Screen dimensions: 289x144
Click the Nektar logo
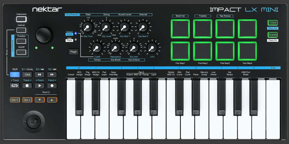[x=47, y=9]
